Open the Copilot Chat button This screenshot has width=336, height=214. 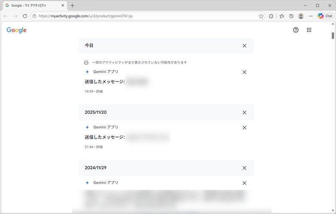(x=325, y=16)
